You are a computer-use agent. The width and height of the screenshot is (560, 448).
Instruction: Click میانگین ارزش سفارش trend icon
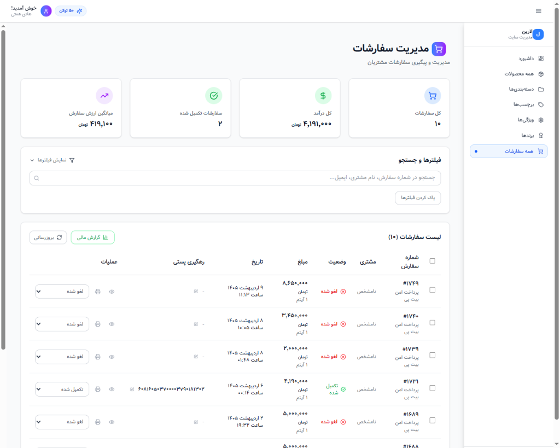(104, 96)
